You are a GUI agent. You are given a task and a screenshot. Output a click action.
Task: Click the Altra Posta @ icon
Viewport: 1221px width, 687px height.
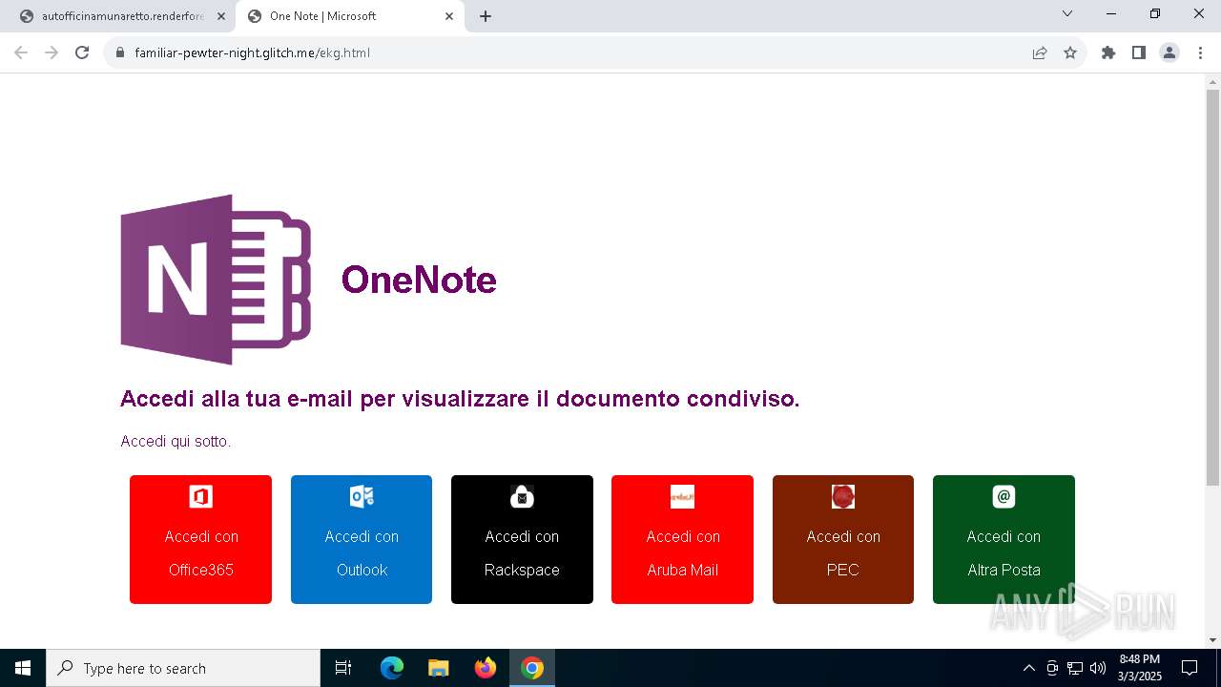click(1004, 496)
